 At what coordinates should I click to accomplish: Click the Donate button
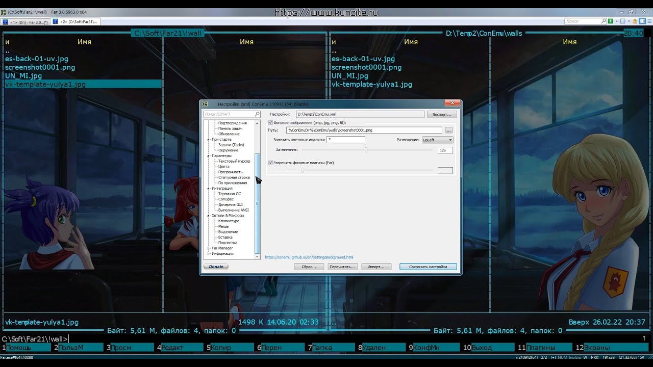click(216, 267)
